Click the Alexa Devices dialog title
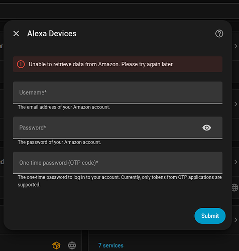This screenshot has height=251, width=239. 52,34
